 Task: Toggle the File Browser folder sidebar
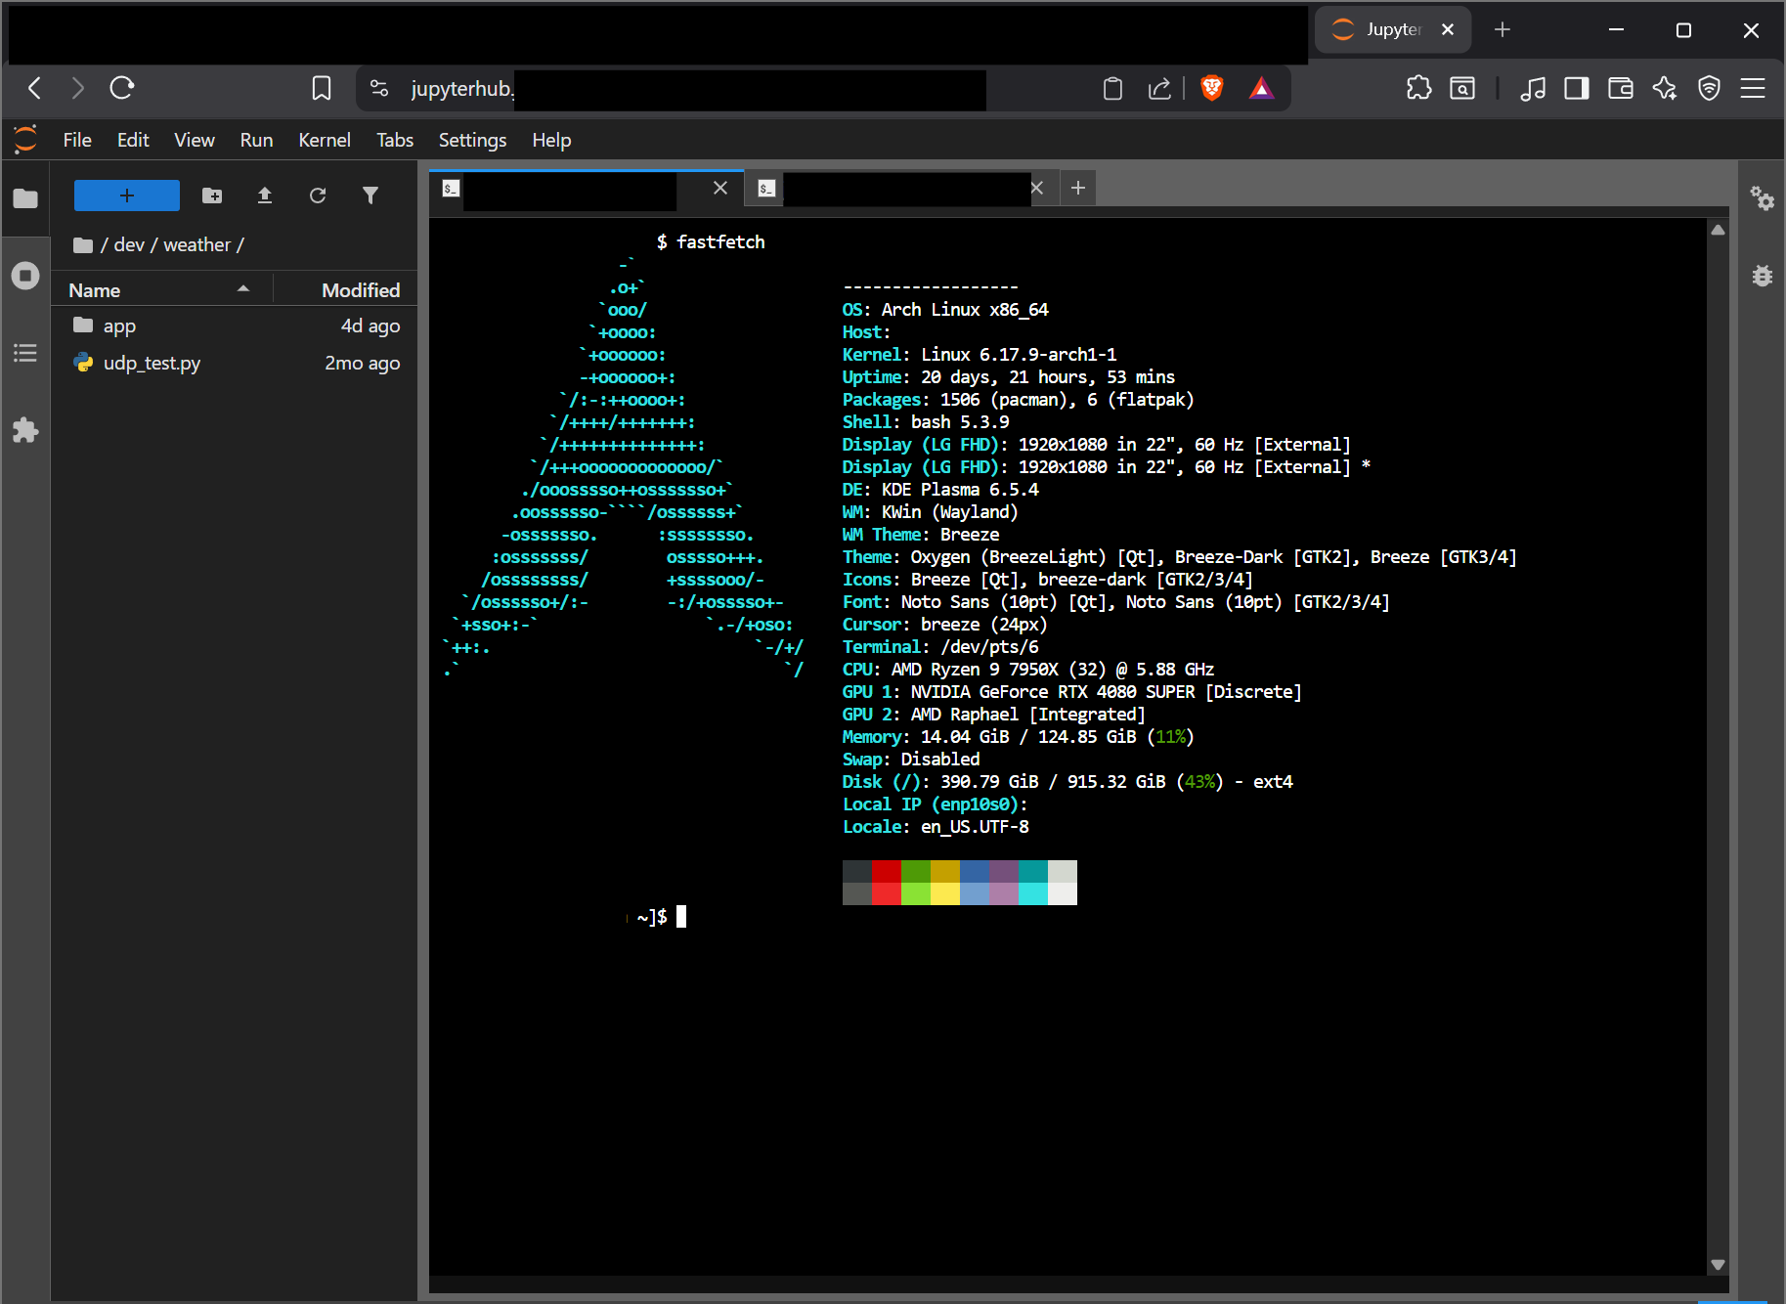point(25,198)
